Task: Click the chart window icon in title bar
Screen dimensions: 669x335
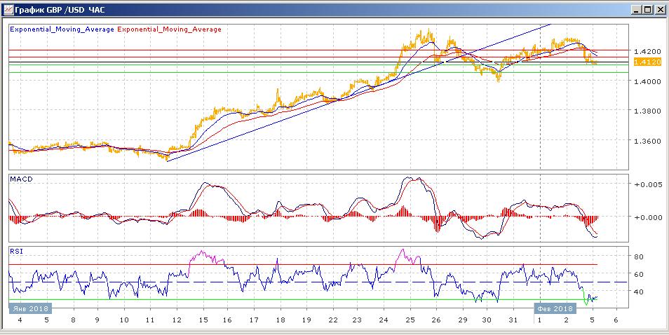Action: pyautogui.click(x=8, y=10)
